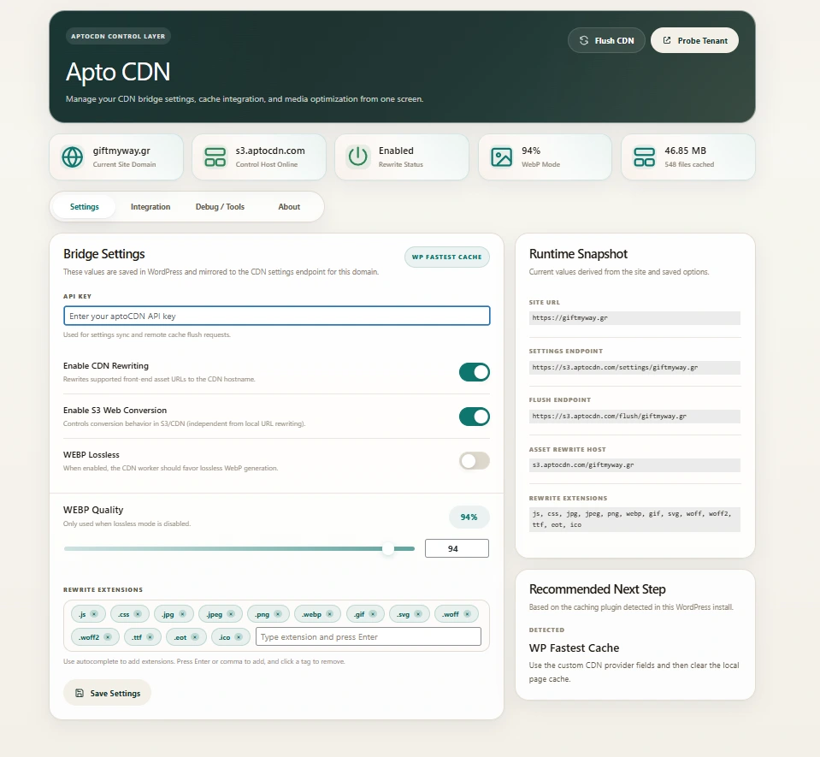
Task: Click the save icon on the Save Settings button
Action: pos(81,694)
